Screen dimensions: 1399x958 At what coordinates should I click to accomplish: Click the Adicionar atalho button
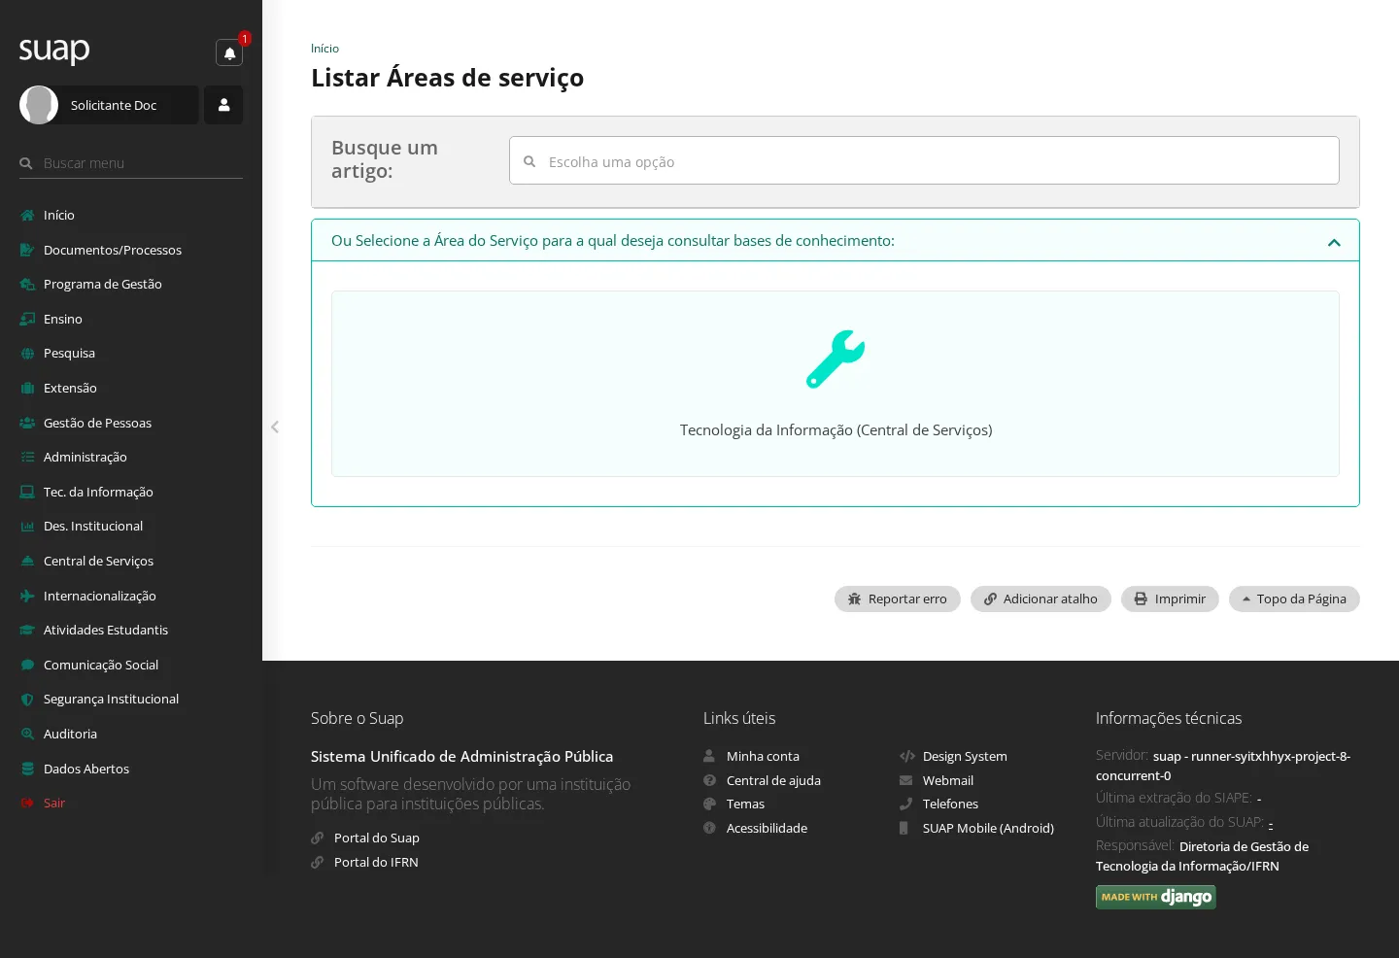point(1041,599)
